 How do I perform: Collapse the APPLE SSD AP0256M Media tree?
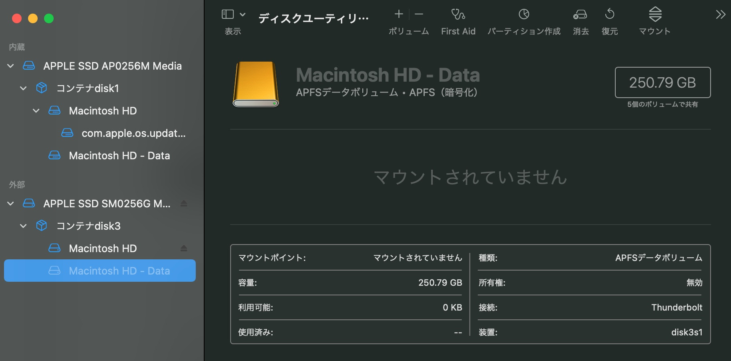pos(11,66)
